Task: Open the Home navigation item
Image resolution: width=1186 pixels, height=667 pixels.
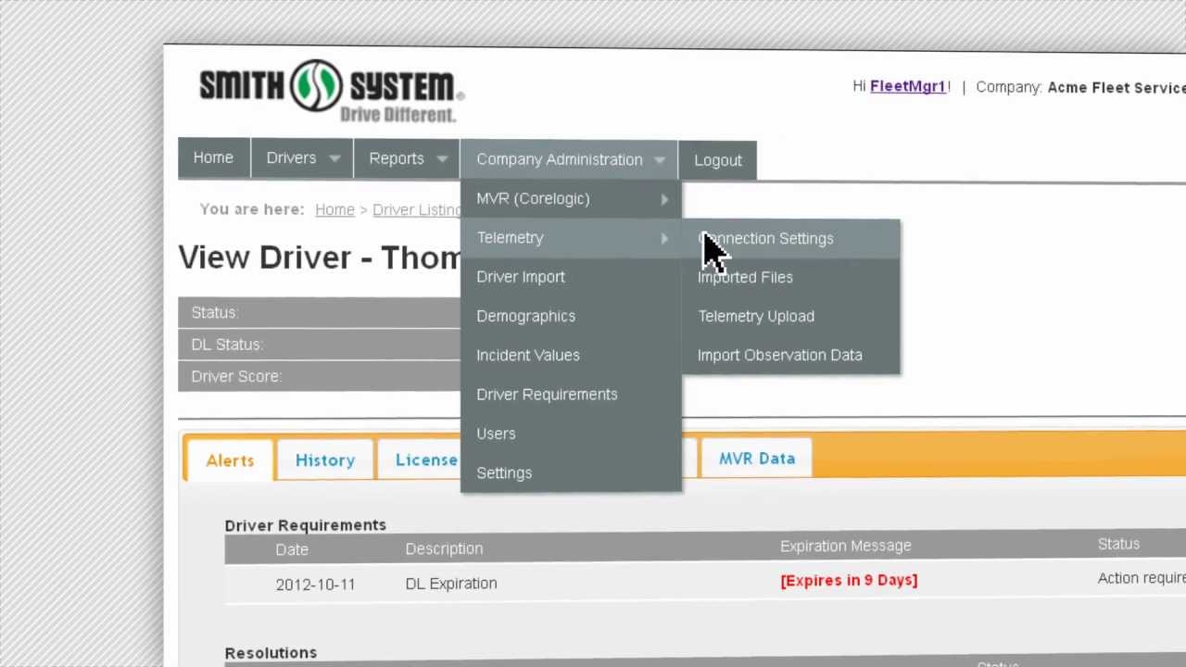Action: point(213,158)
